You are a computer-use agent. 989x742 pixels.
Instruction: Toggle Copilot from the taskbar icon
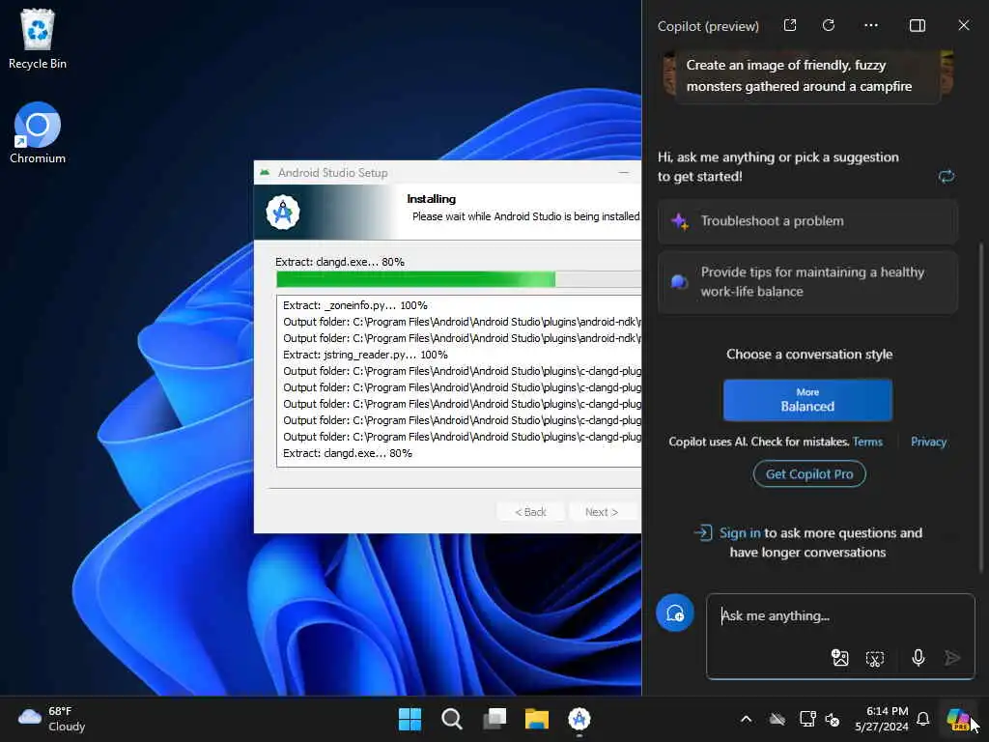pos(958,719)
